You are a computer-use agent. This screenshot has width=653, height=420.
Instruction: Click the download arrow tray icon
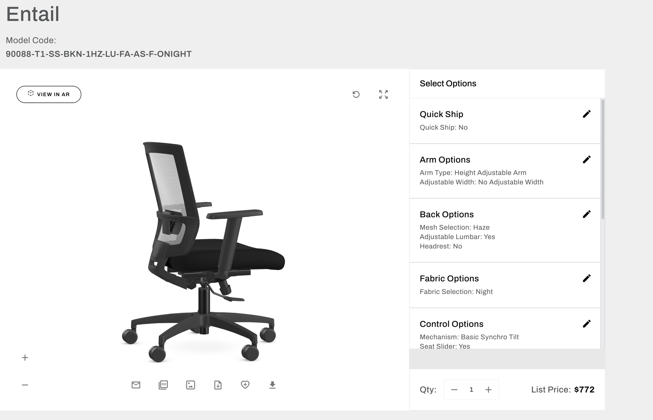[272, 385]
